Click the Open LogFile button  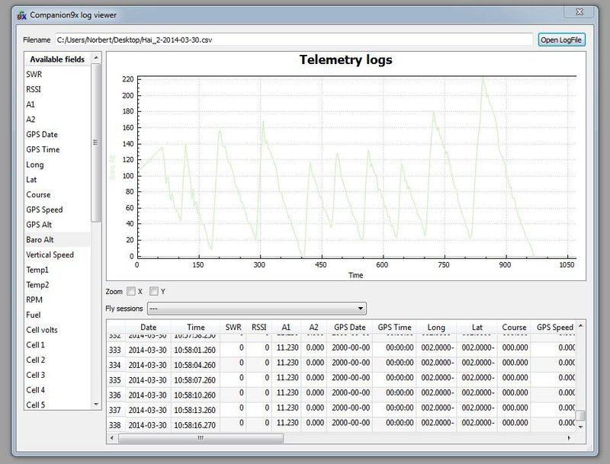[561, 40]
